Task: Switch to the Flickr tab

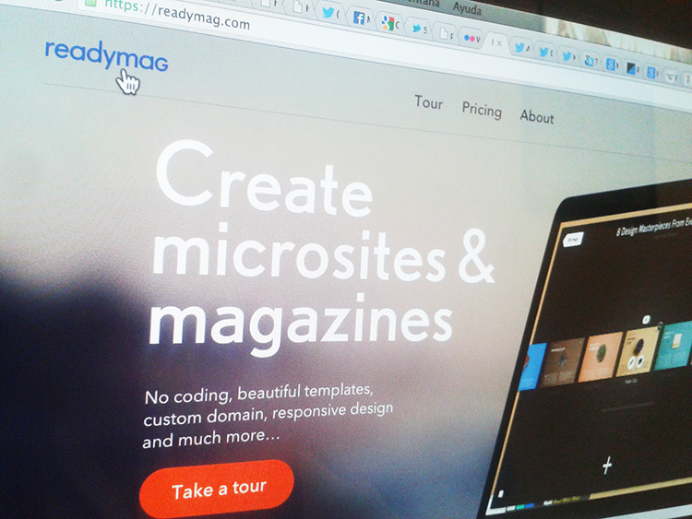Action: (471, 39)
